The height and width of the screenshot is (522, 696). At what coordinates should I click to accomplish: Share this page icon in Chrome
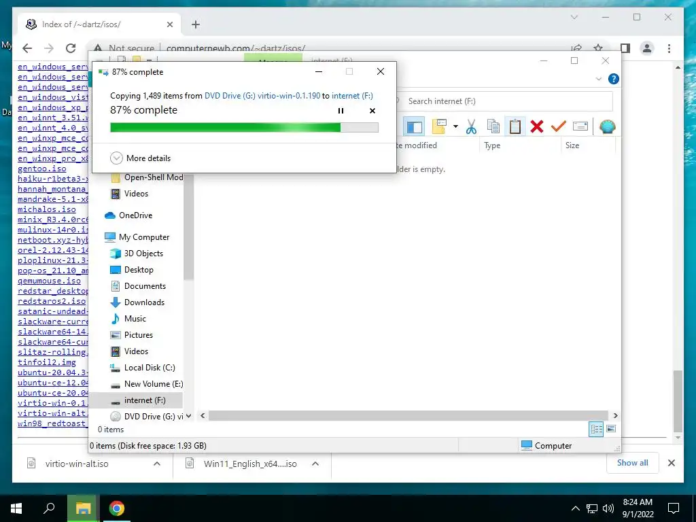coord(576,48)
